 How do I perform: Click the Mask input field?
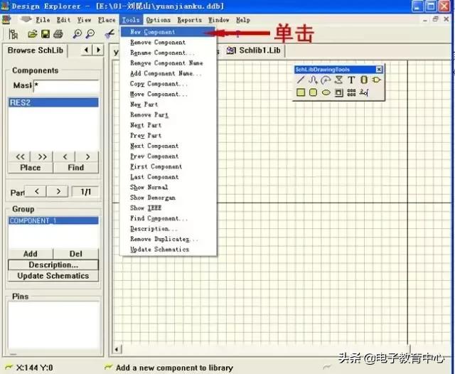pyautogui.click(x=66, y=86)
